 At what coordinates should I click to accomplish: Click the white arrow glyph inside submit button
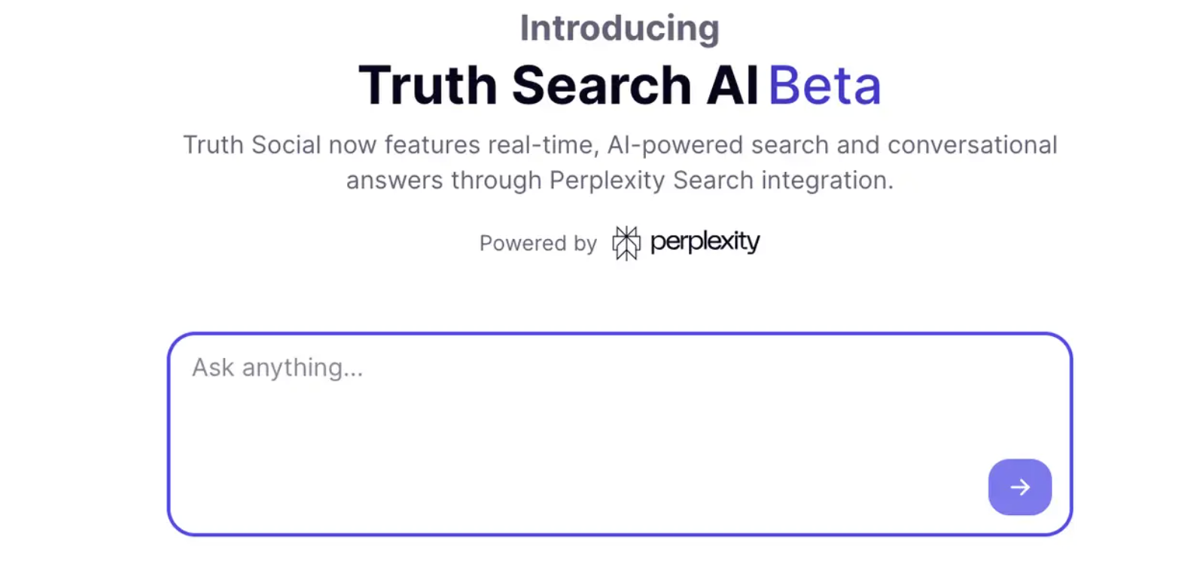[1020, 487]
